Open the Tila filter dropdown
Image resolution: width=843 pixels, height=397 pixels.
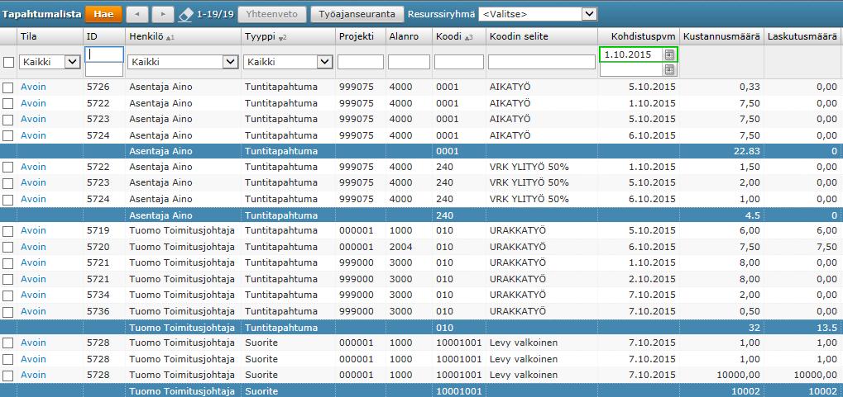coord(50,62)
